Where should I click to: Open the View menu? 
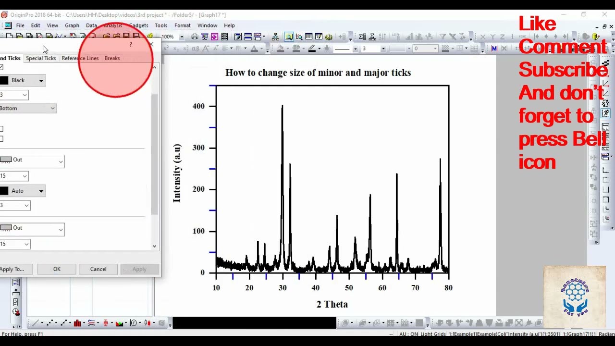[x=52, y=25]
